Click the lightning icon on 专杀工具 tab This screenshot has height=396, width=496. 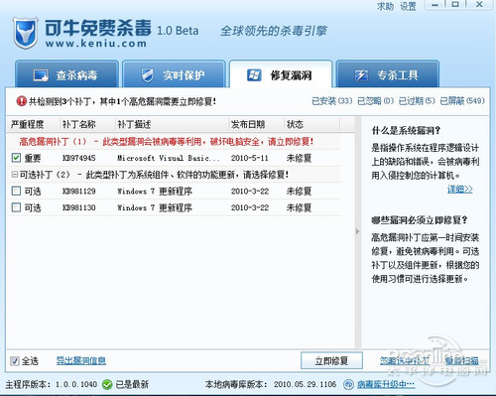[361, 75]
